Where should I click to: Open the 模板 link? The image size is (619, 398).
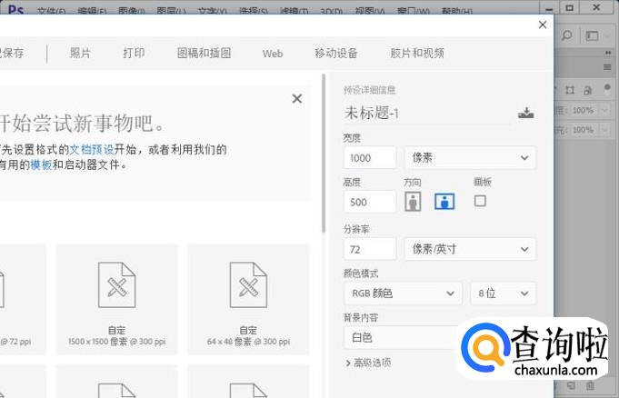[42, 164]
